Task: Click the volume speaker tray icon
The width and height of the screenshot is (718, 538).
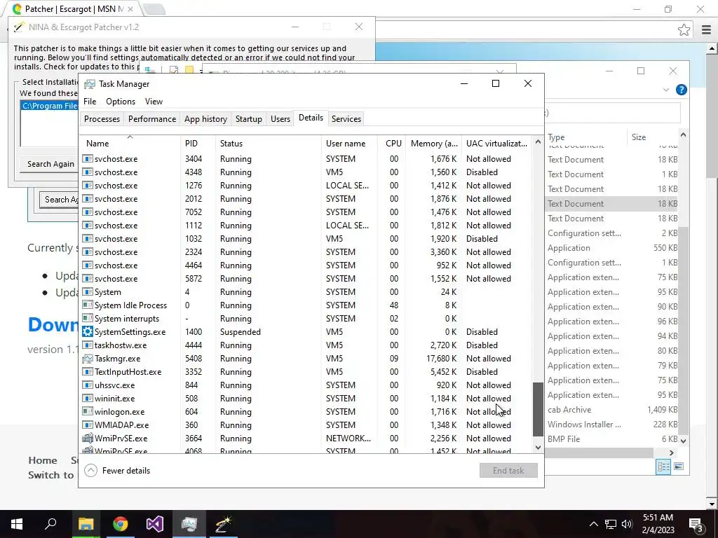Action: [627, 524]
